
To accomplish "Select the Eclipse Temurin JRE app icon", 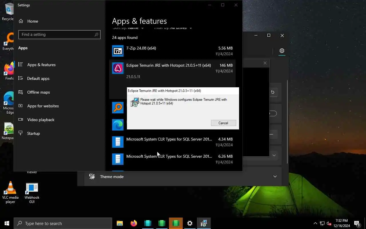I will pyautogui.click(x=118, y=68).
